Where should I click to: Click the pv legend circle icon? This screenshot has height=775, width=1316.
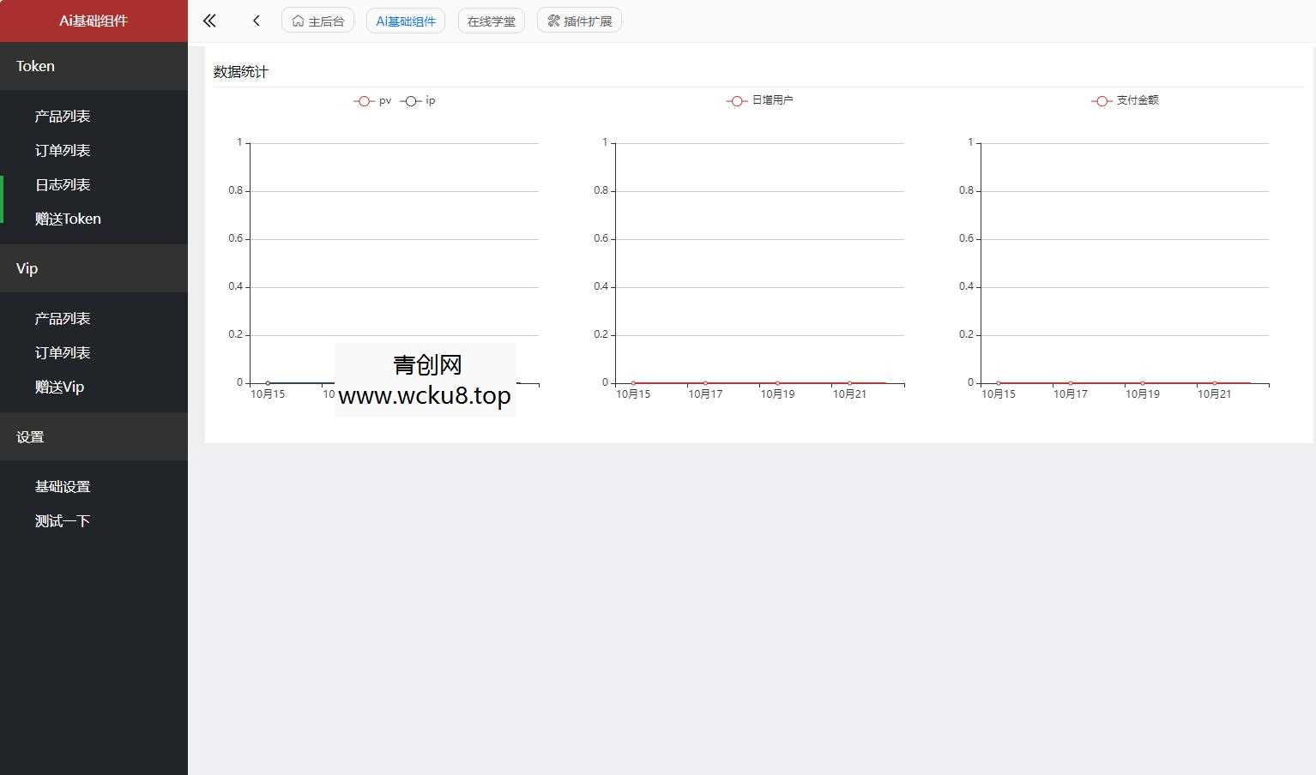(364, 100)
